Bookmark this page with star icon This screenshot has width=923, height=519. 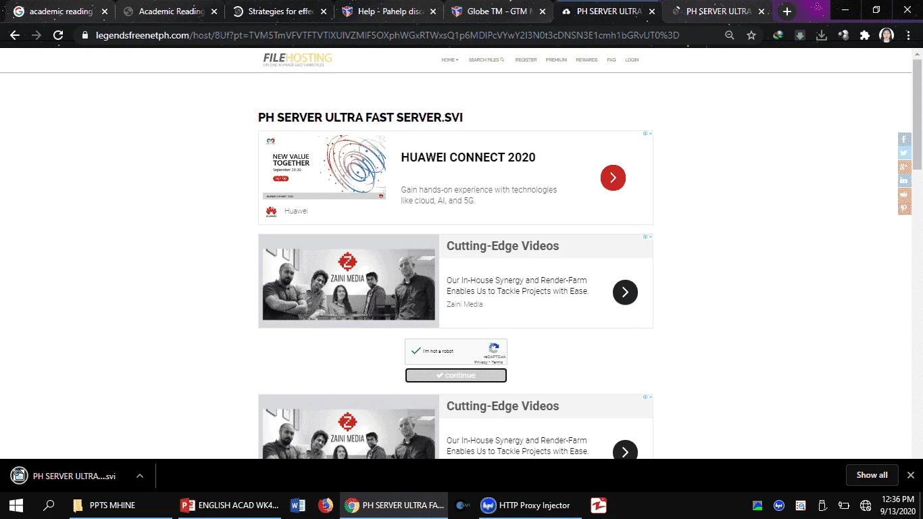[751, 35]
